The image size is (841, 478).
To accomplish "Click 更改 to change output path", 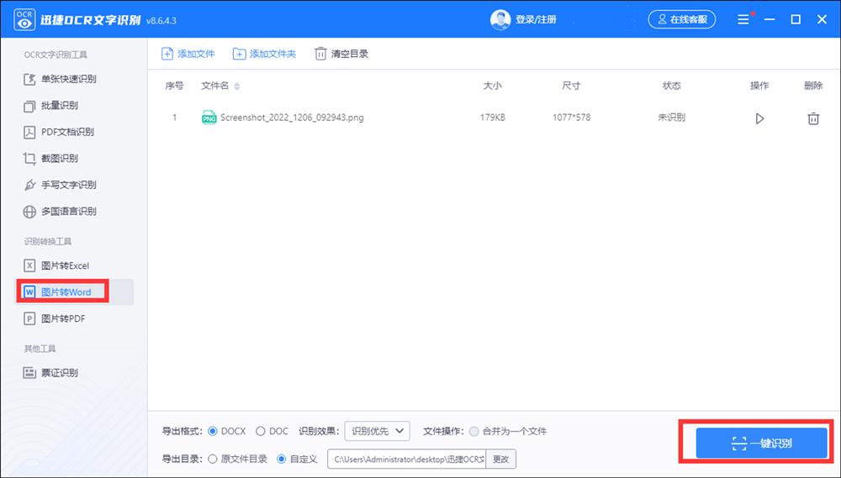I will 501,459.
